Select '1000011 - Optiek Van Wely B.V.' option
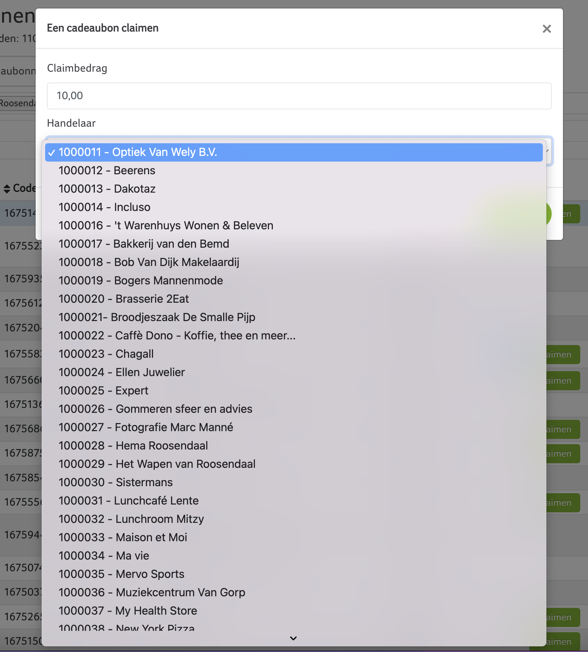 tap(294, 152)
